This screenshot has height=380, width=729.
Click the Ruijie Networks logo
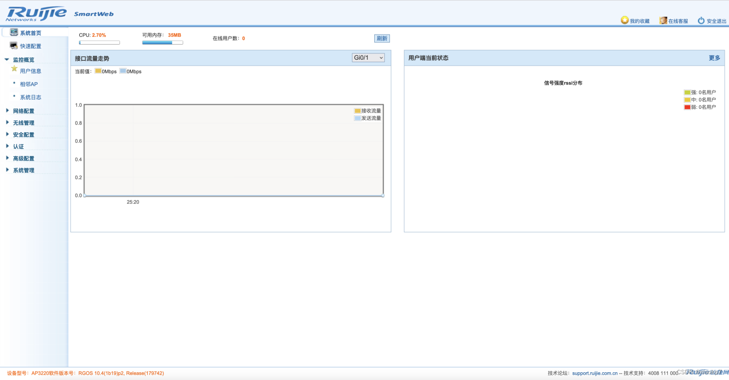[x=35, y=14]
